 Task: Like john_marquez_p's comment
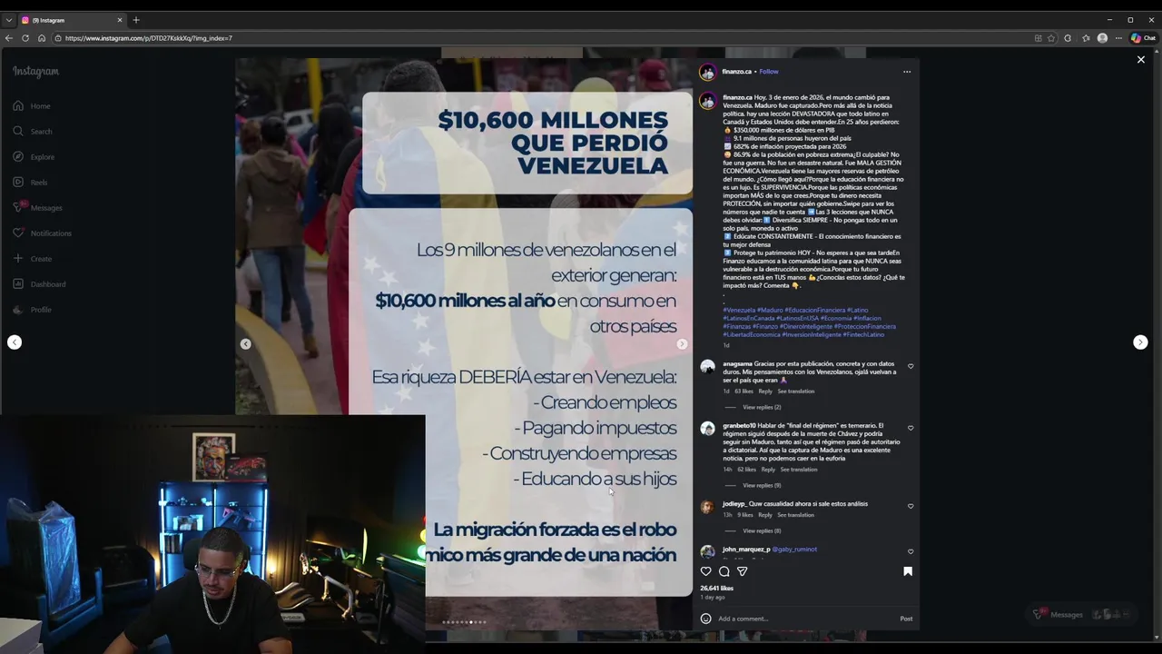tap(911, 551)
